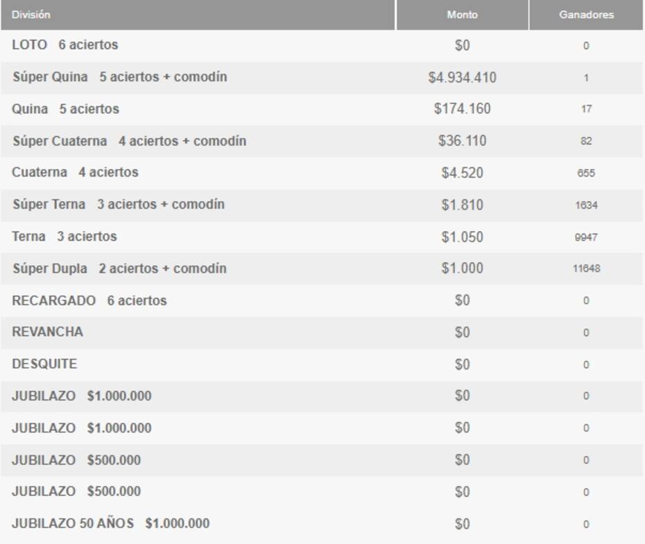Screen dimensions: 645x544
Task: Click the $1.810 Súper Terna amount
Action: coord(463,204)
